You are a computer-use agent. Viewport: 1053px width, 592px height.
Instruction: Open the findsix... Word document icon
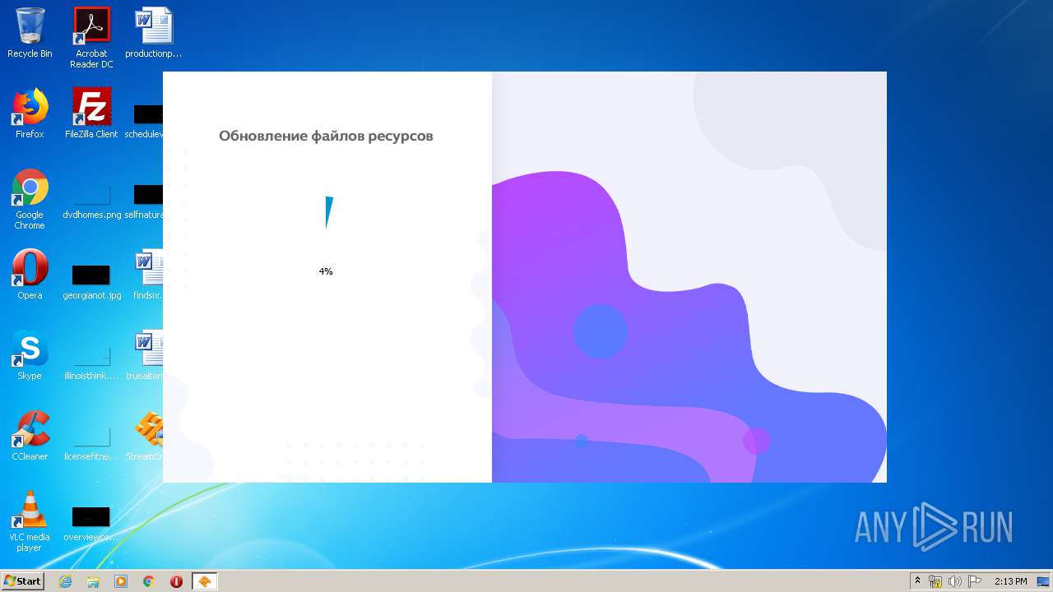(149, 275)
